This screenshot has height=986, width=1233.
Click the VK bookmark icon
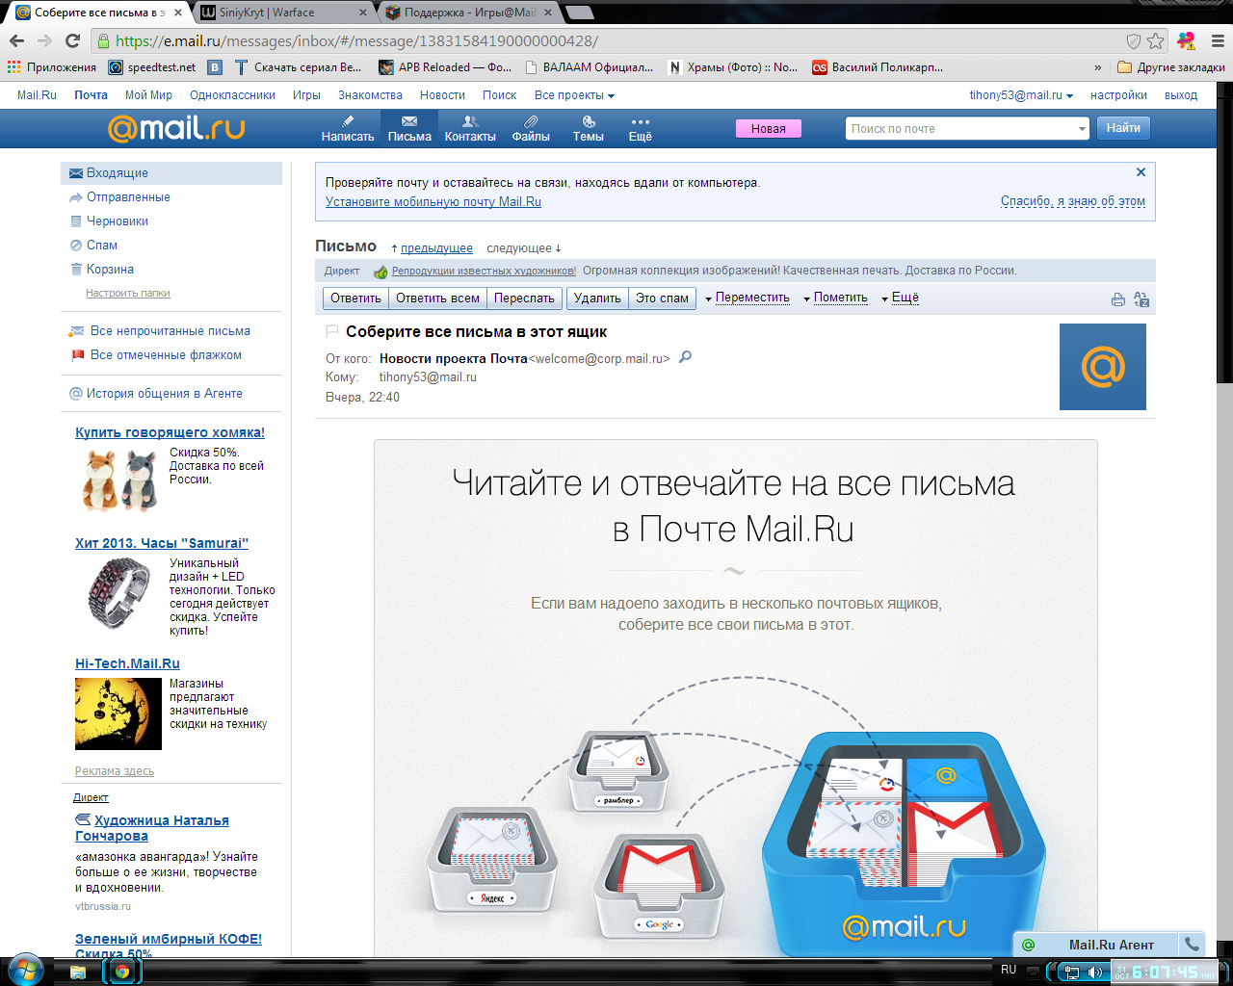(x=215, y=67)
